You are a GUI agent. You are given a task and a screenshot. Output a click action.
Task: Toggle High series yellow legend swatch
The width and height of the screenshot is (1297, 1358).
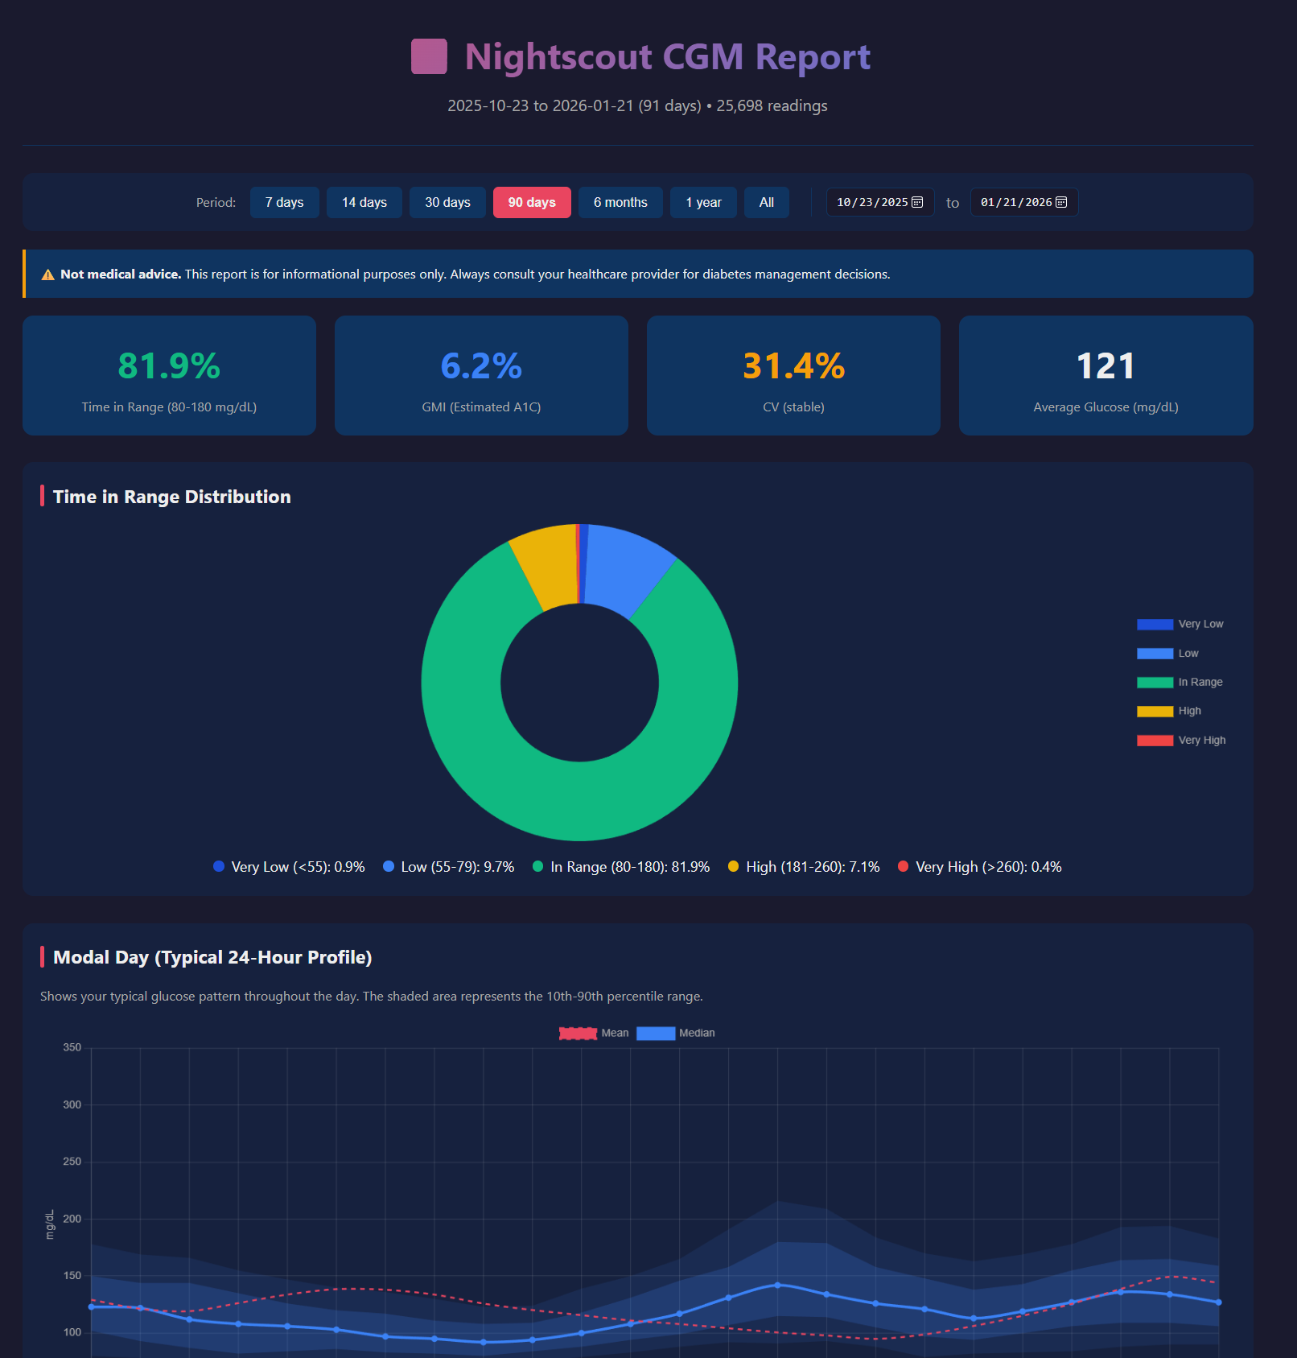(1155, 712)
